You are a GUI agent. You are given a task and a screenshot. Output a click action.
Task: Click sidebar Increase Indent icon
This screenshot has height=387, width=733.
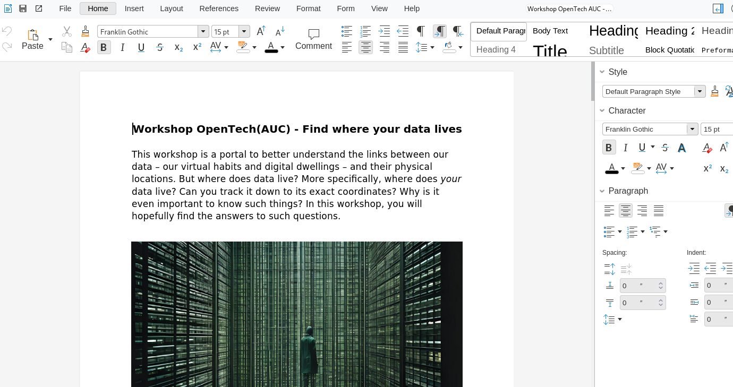point(694,269)
